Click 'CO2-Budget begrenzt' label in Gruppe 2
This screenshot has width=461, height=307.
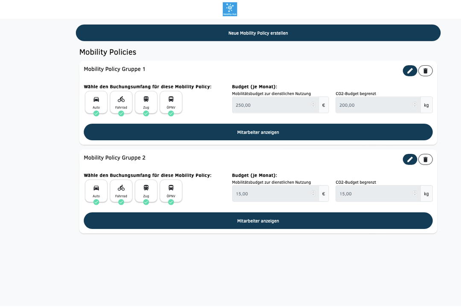[x=356, y=182]
